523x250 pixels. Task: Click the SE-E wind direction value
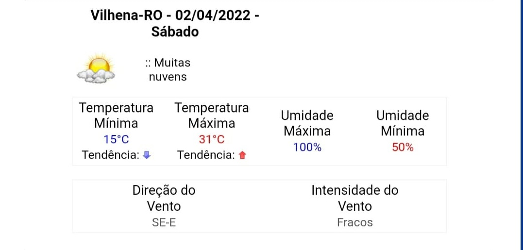point(164,223)
